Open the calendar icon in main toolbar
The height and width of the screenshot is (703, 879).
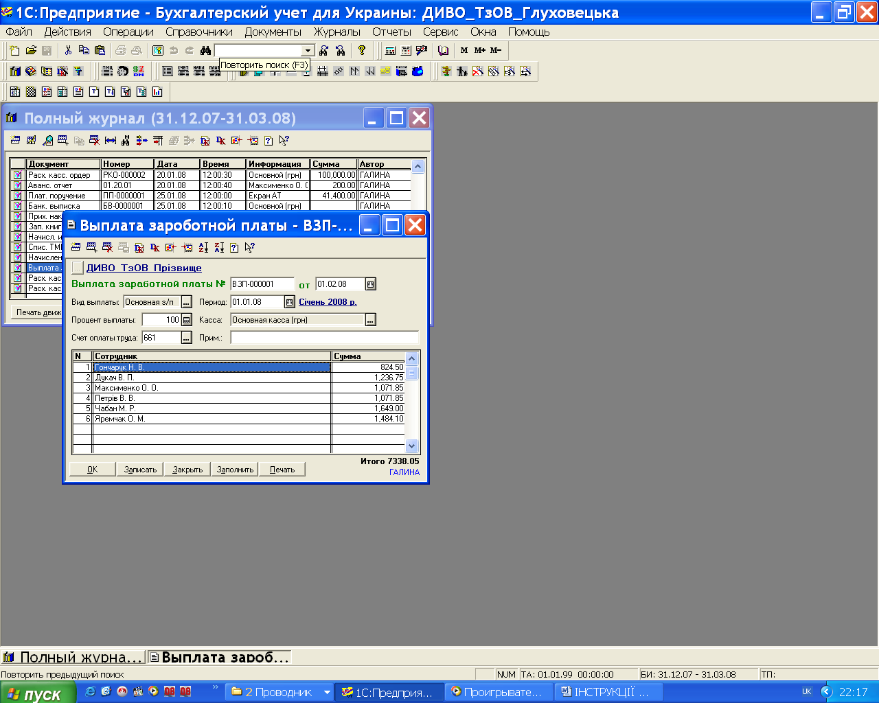click(x=406, y=50)
